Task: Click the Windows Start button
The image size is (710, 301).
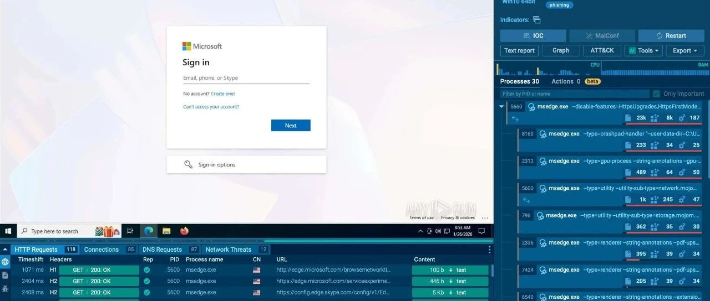Action: pyautogui.click(x=8, y=231)
